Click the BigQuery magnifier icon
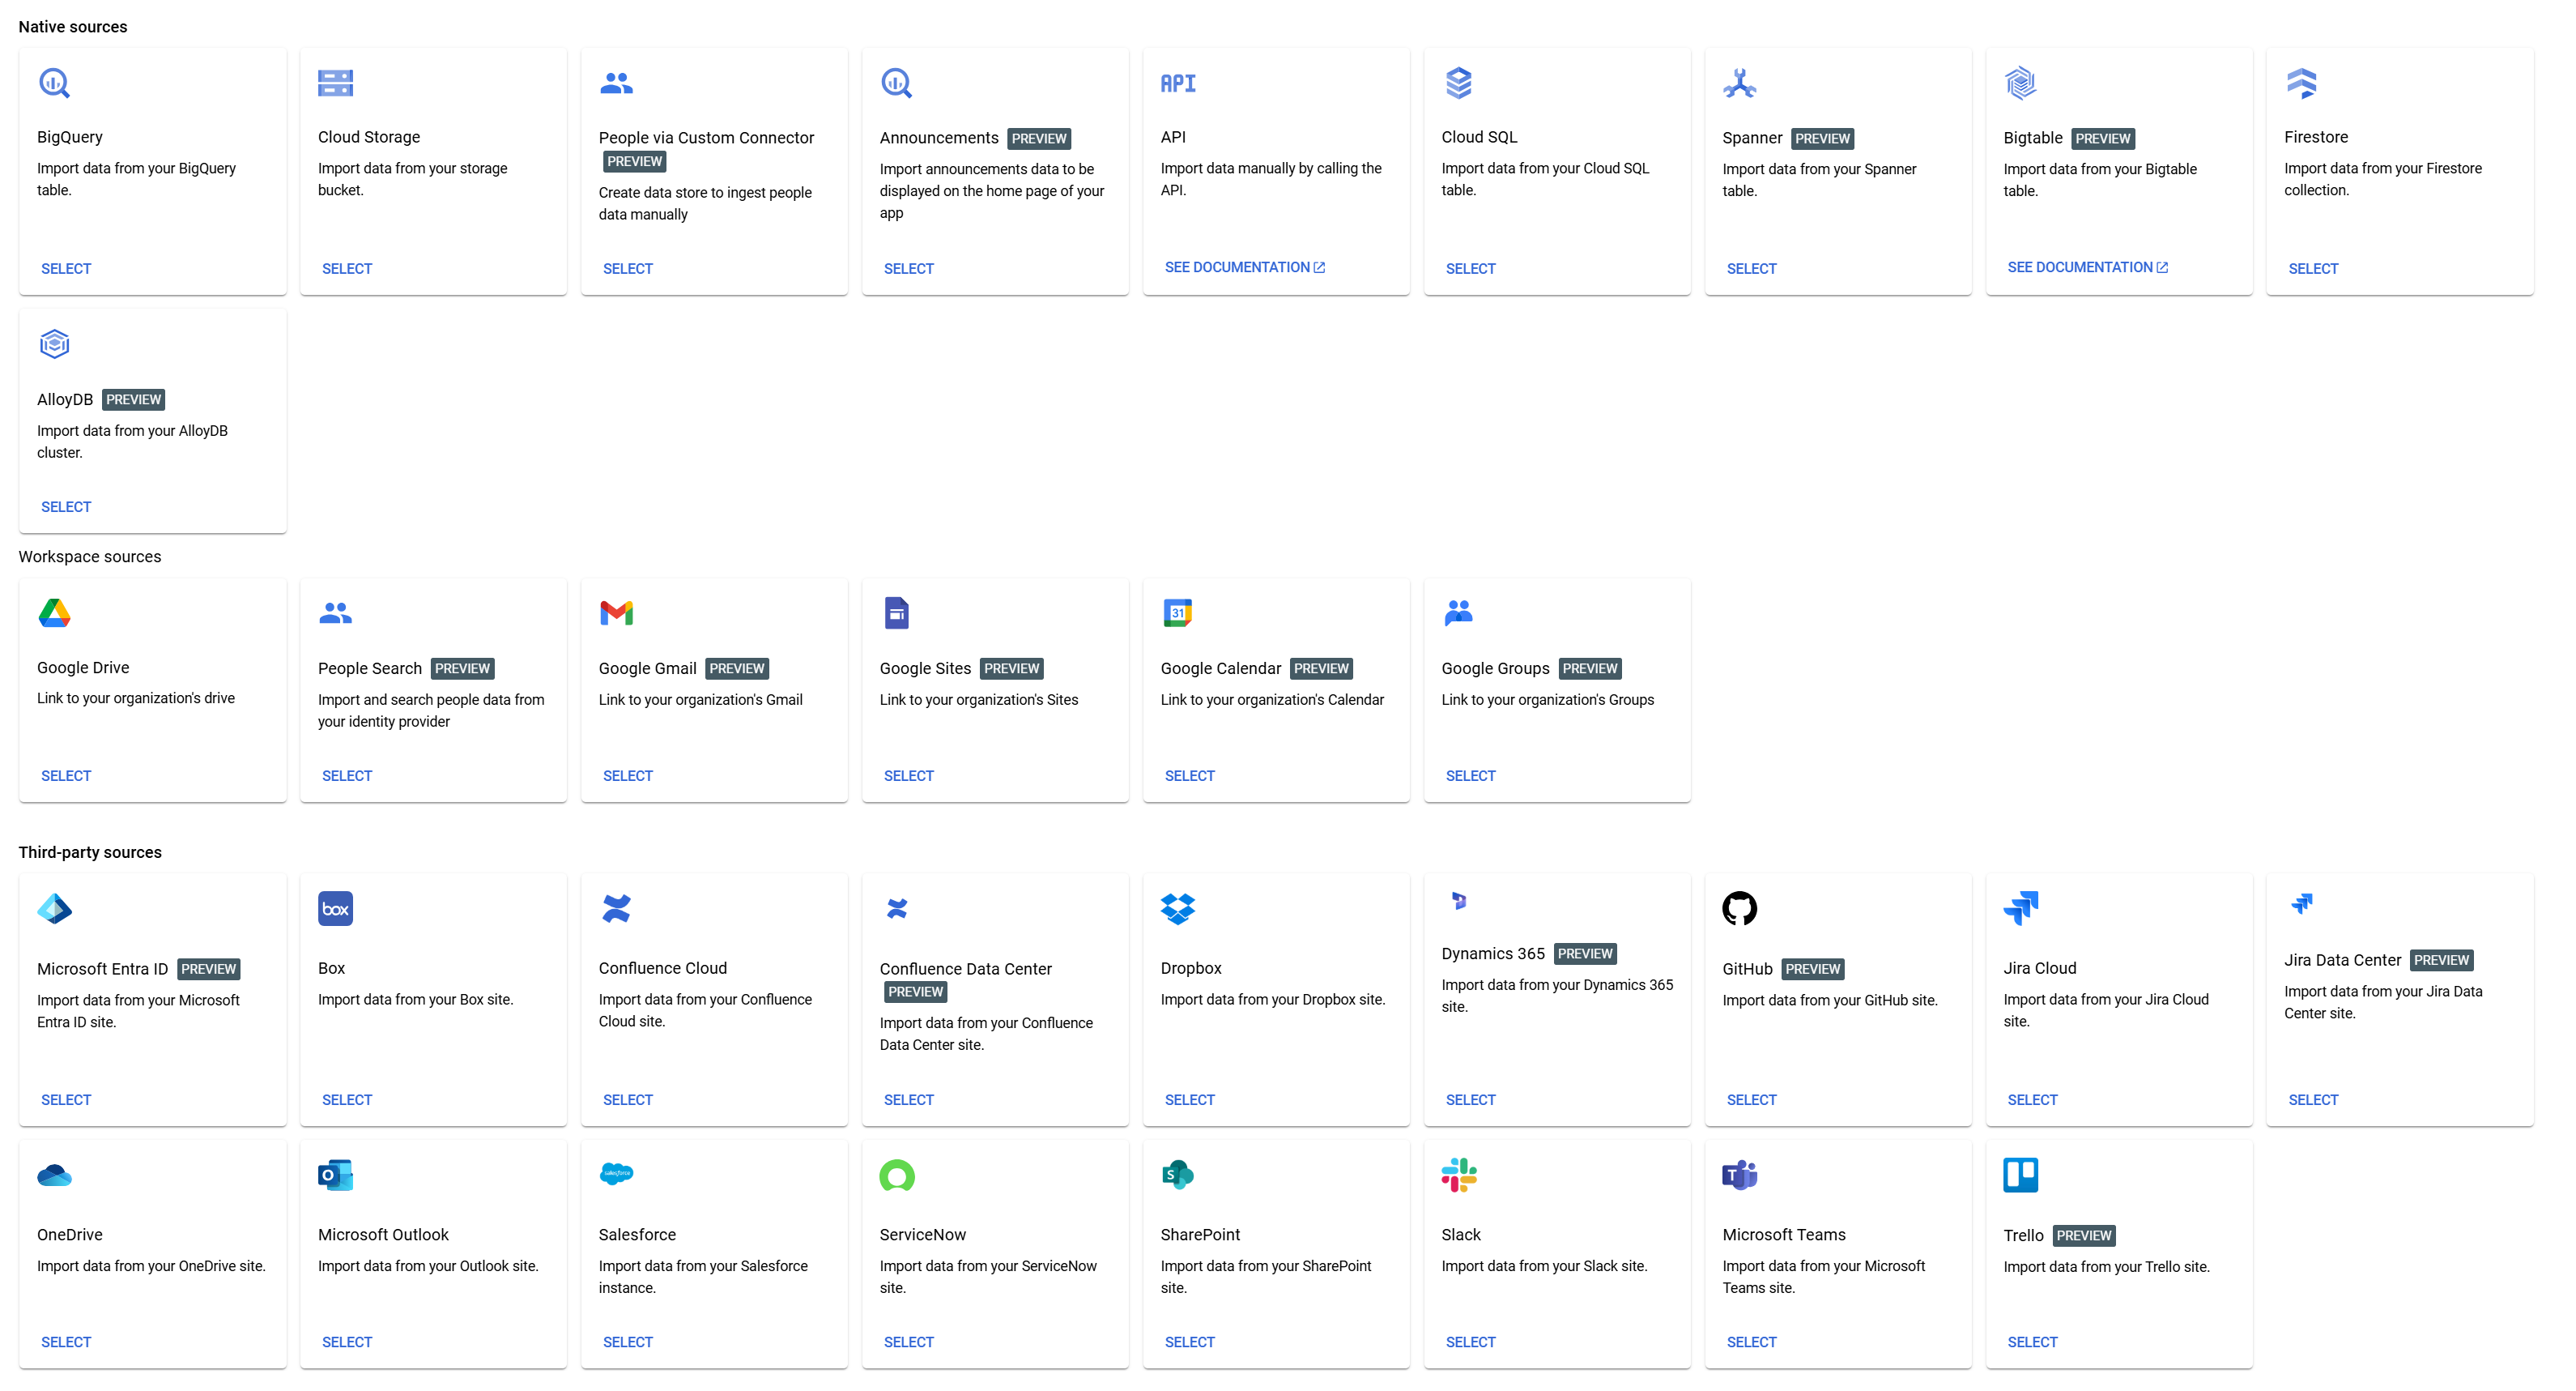2576x1391 pixels. coord(54,83)
